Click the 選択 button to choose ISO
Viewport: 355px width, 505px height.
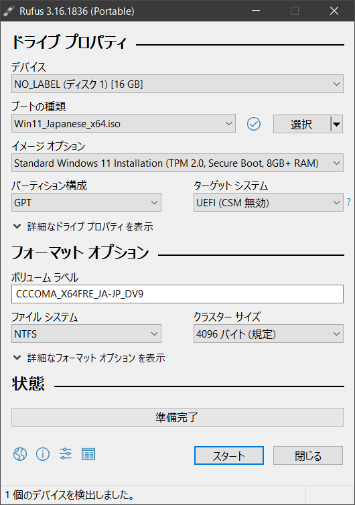click(x=302, y=124)
